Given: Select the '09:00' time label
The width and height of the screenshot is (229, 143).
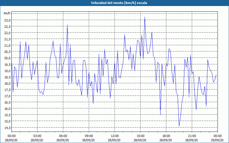Looking at the screenshot, I should [x=89, y=136].
